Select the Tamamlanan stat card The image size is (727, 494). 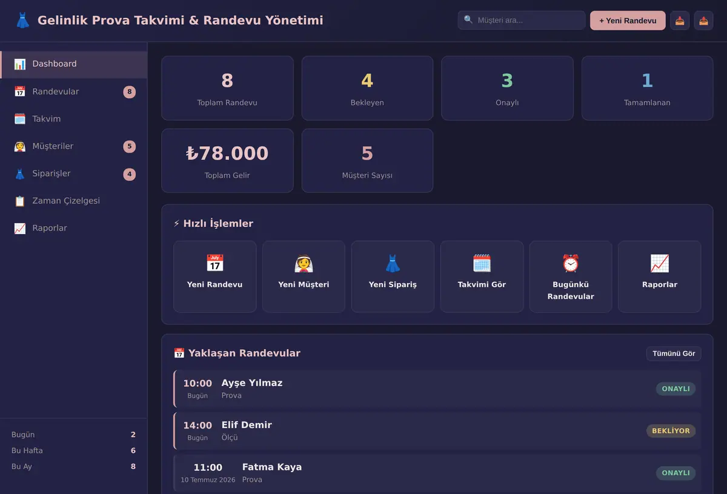[647, 88]
